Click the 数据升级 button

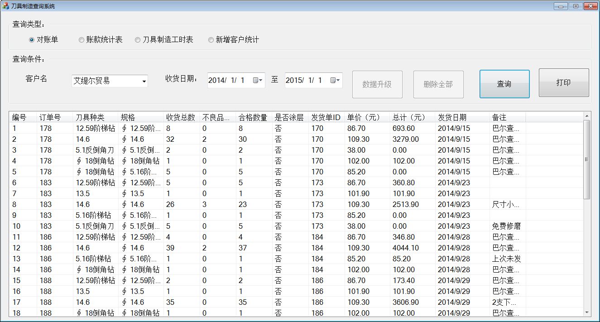(377, 84)
